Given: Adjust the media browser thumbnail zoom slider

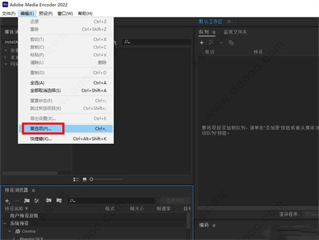Looking at the screenshot, I should [x=107, y=179].
